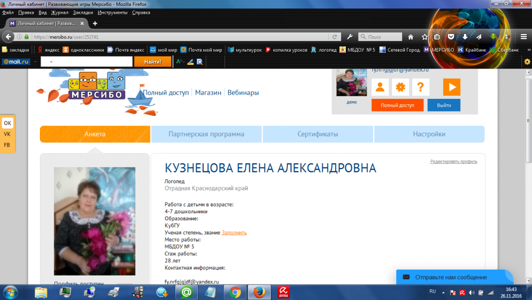Expand the Mail.ru search field suggestions arrow
The image size is (532, 300).
click(x=51, y=62)
